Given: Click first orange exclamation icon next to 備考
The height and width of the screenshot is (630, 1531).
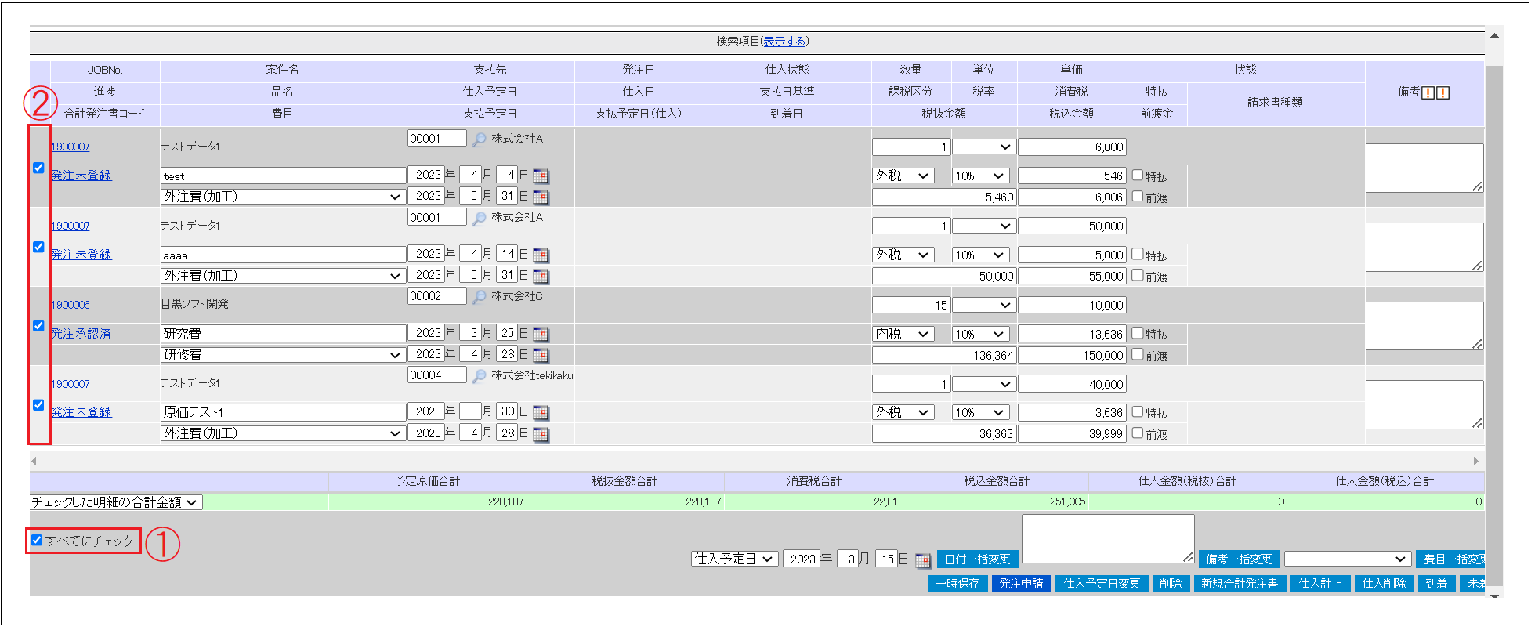Looking at the screenshot, I should click(x=1428, y=92).
